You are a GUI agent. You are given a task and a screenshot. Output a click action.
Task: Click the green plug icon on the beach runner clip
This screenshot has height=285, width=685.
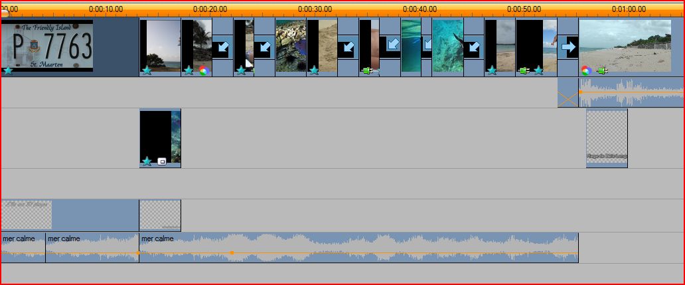(x=524, y=70)
